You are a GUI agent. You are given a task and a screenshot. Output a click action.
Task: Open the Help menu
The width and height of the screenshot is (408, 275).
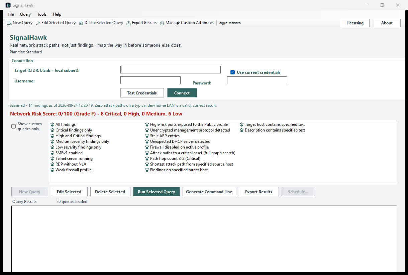[x=57, y=14]
